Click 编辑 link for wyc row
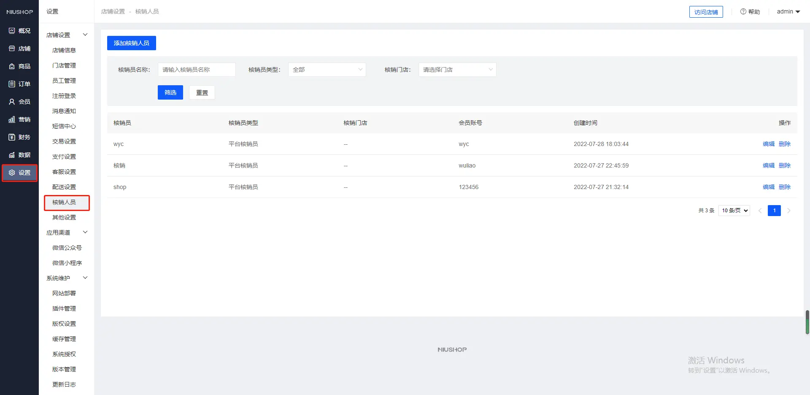 point(768,144)
